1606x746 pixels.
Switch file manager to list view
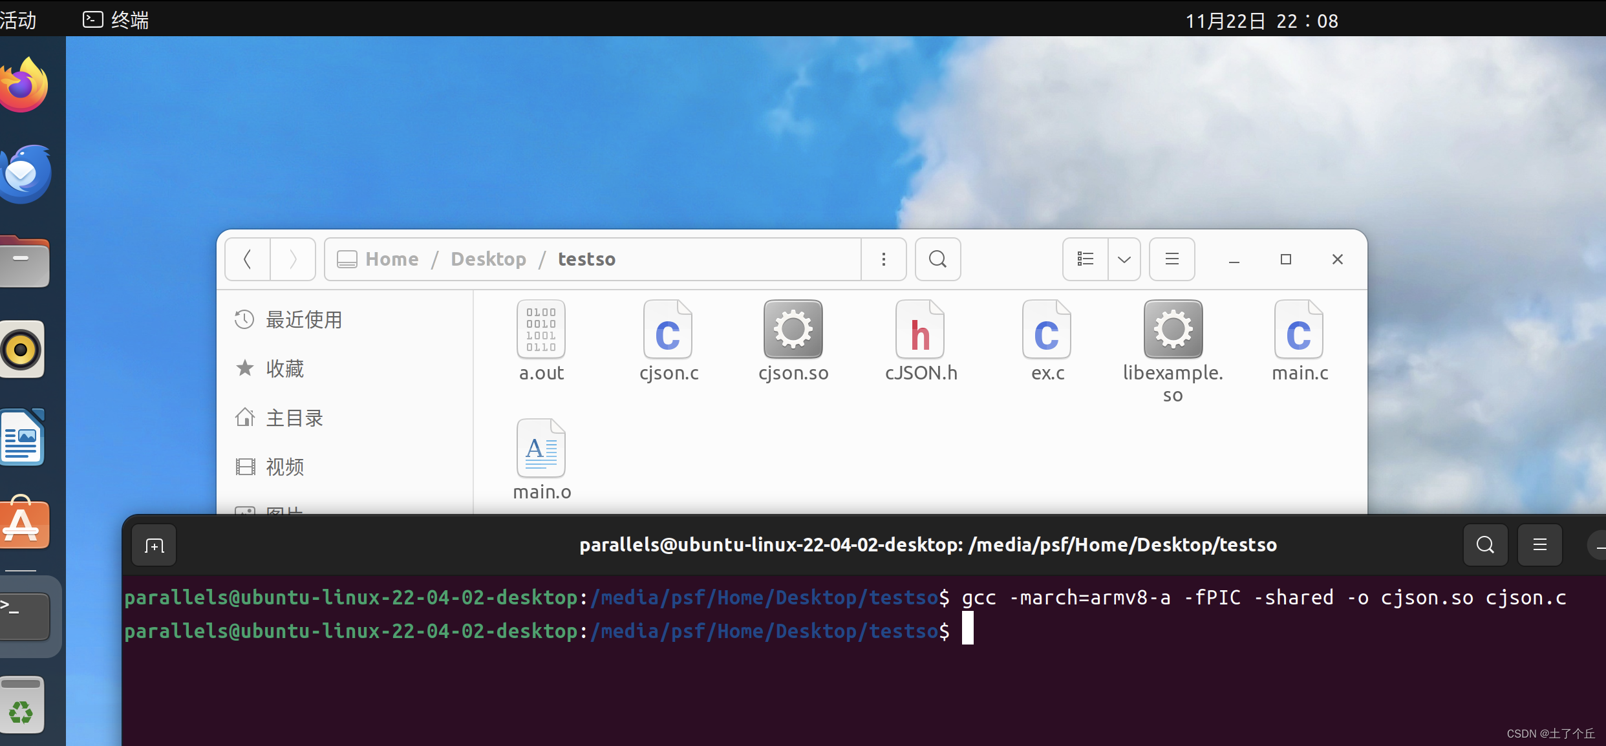point(1086,259)
